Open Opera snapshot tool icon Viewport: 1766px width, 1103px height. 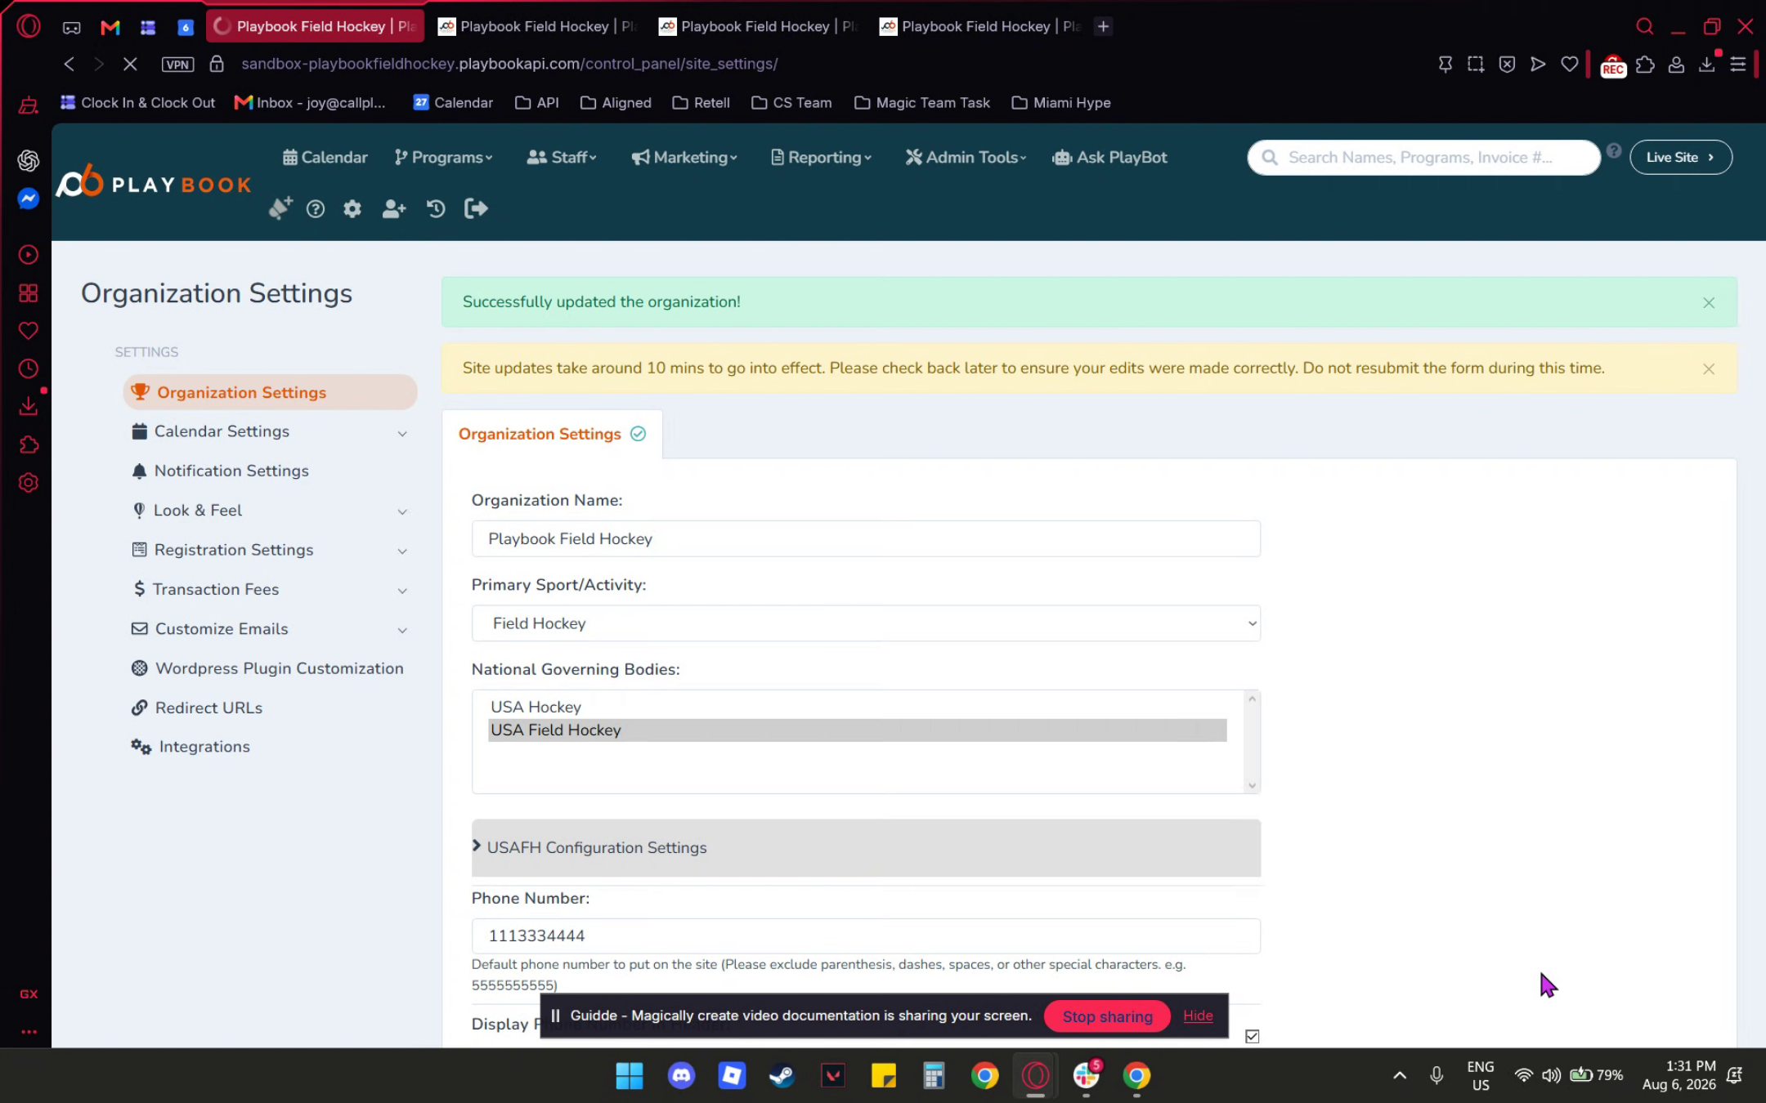click(x=1476, y=64)
